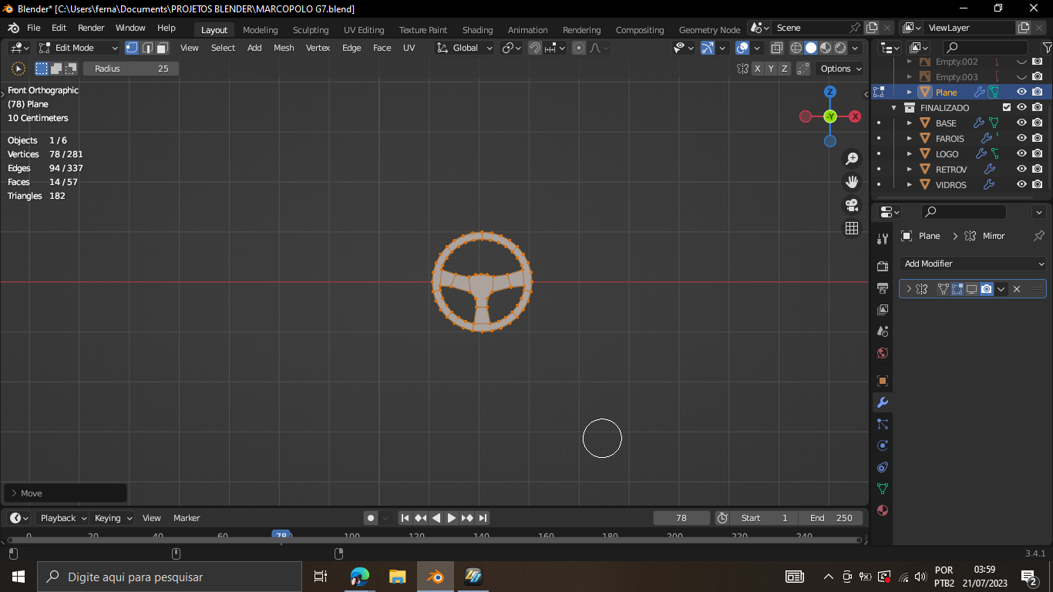Click the blue Z axis gizmo ball
The image size is (1053, 592).
[830, 92]
